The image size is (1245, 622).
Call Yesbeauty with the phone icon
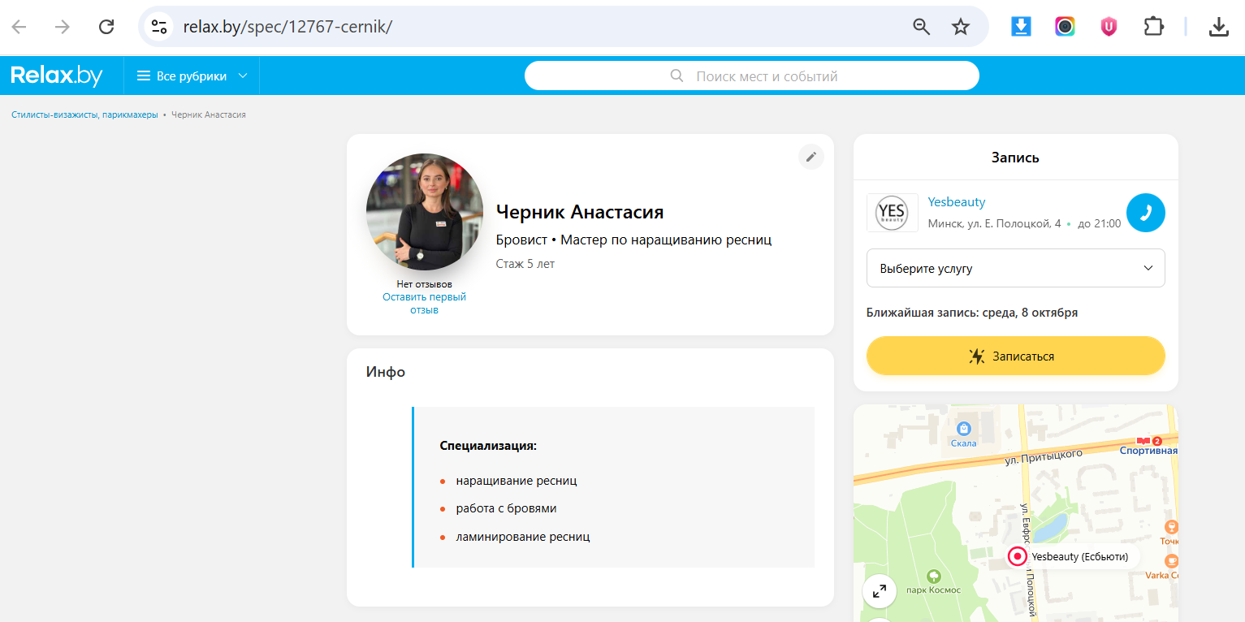click(1146, 213)
